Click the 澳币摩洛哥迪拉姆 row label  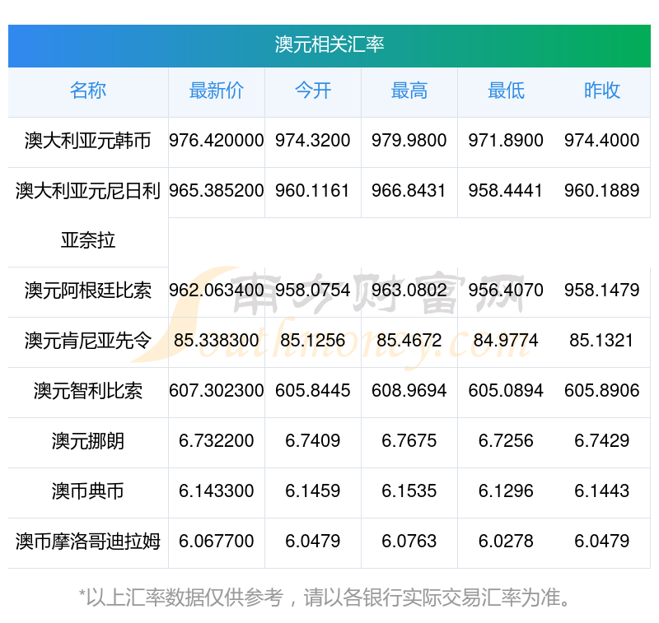(x=88, y=542)
